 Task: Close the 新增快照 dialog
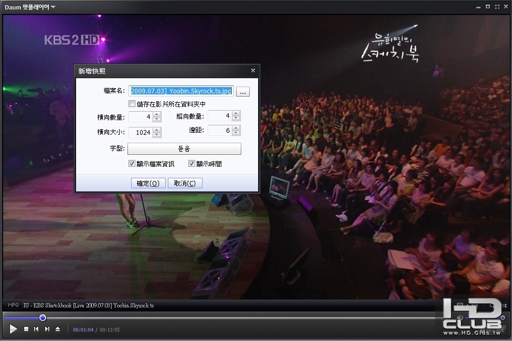tap(253, 70)
